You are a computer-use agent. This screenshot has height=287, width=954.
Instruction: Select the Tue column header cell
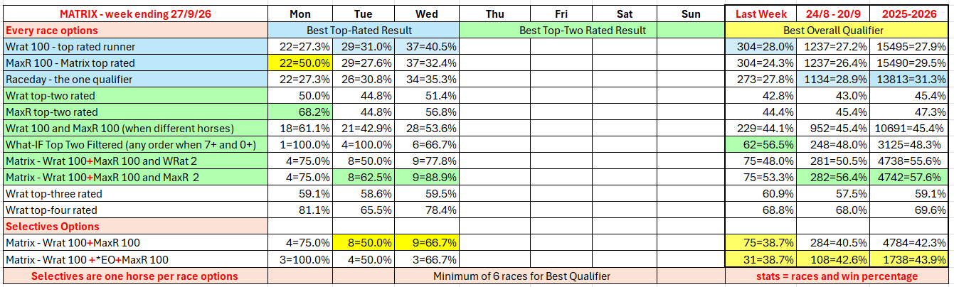(x=364, y=14)
